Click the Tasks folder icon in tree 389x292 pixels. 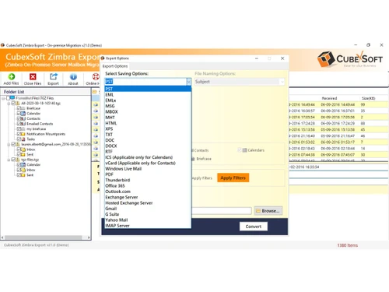[23, 139]
